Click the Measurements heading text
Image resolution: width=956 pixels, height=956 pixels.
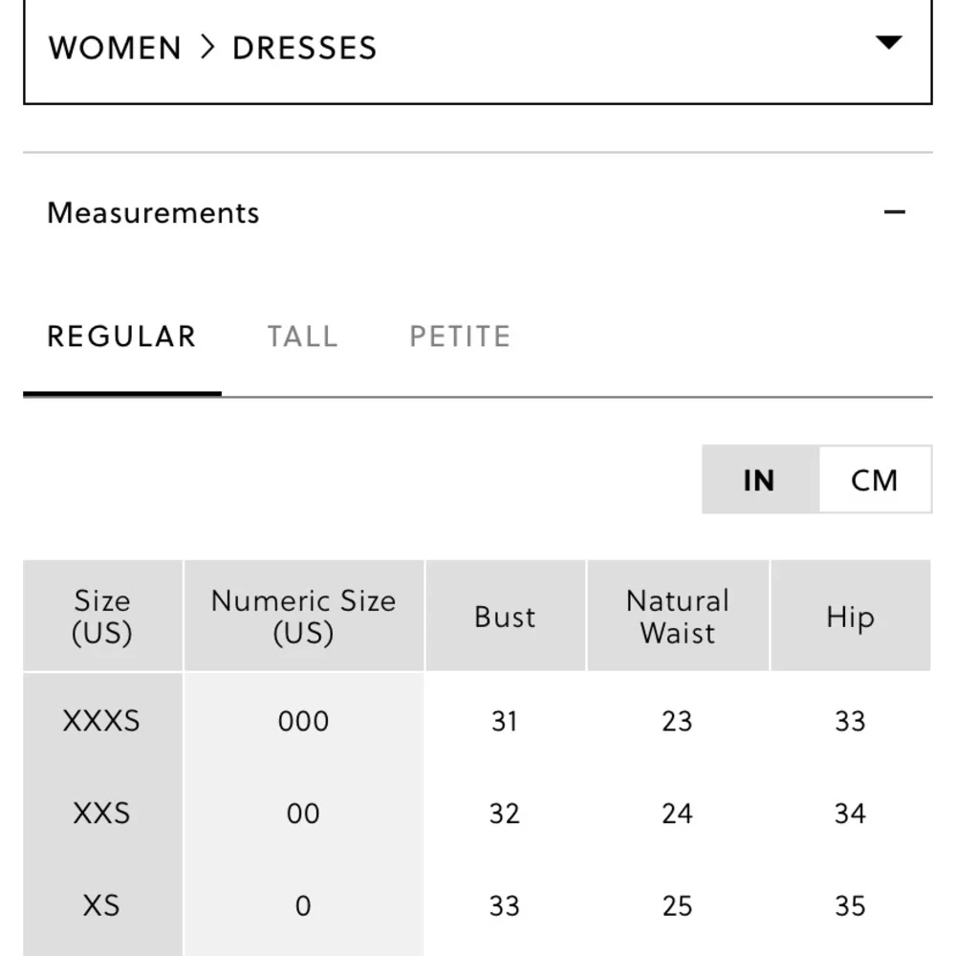(154, 212)
